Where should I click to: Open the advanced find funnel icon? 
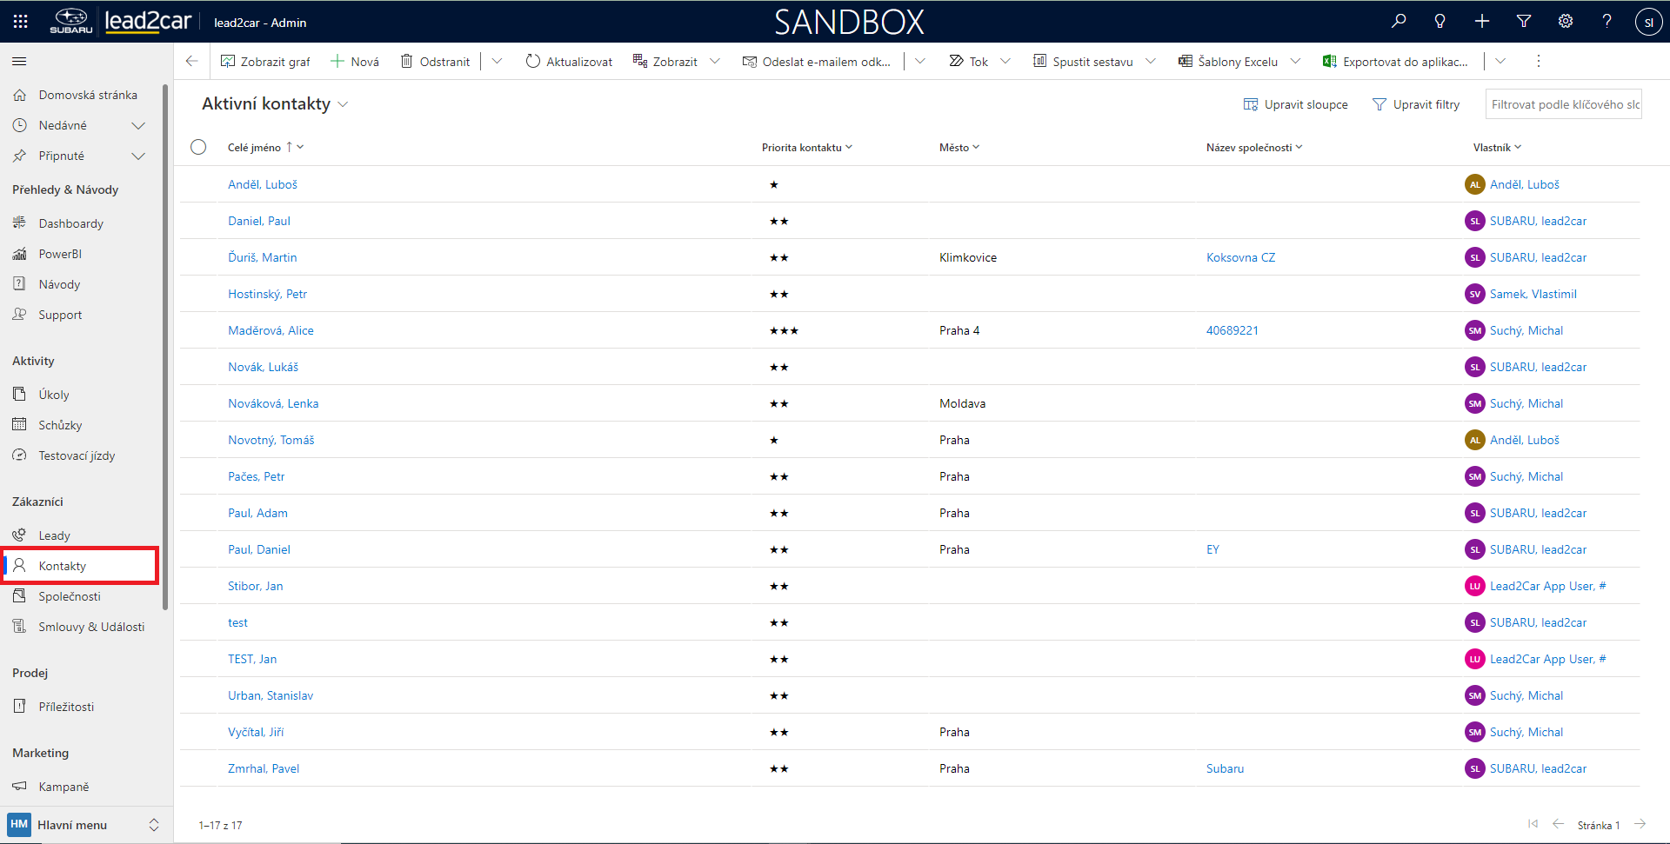tap(1524, 22)
